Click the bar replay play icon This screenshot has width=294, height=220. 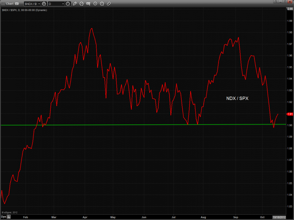95,4
